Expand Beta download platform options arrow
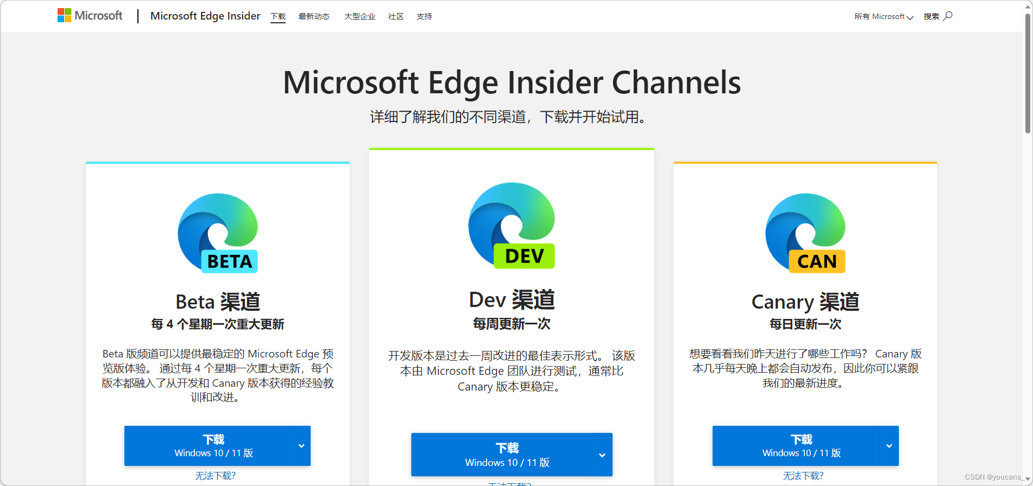The image size is (1033, 486). coord(301,446)
